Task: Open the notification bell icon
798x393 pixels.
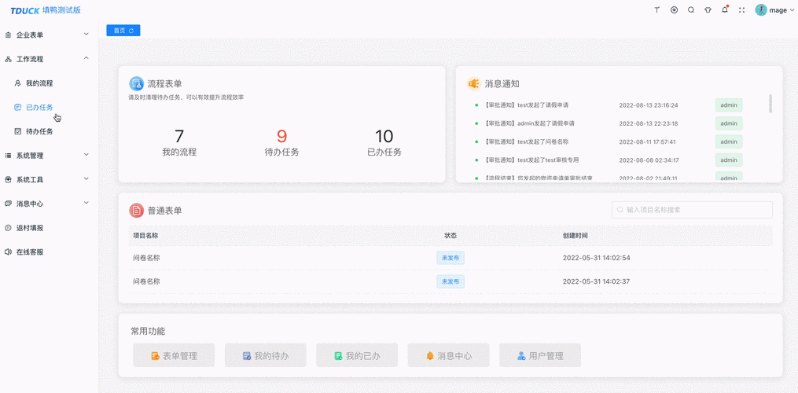Action: click(725, 9)
